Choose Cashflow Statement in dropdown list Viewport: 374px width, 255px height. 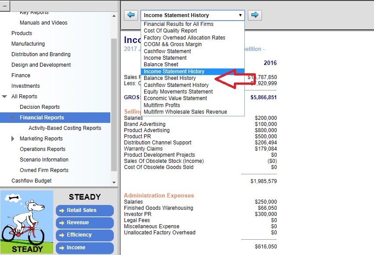167,51
